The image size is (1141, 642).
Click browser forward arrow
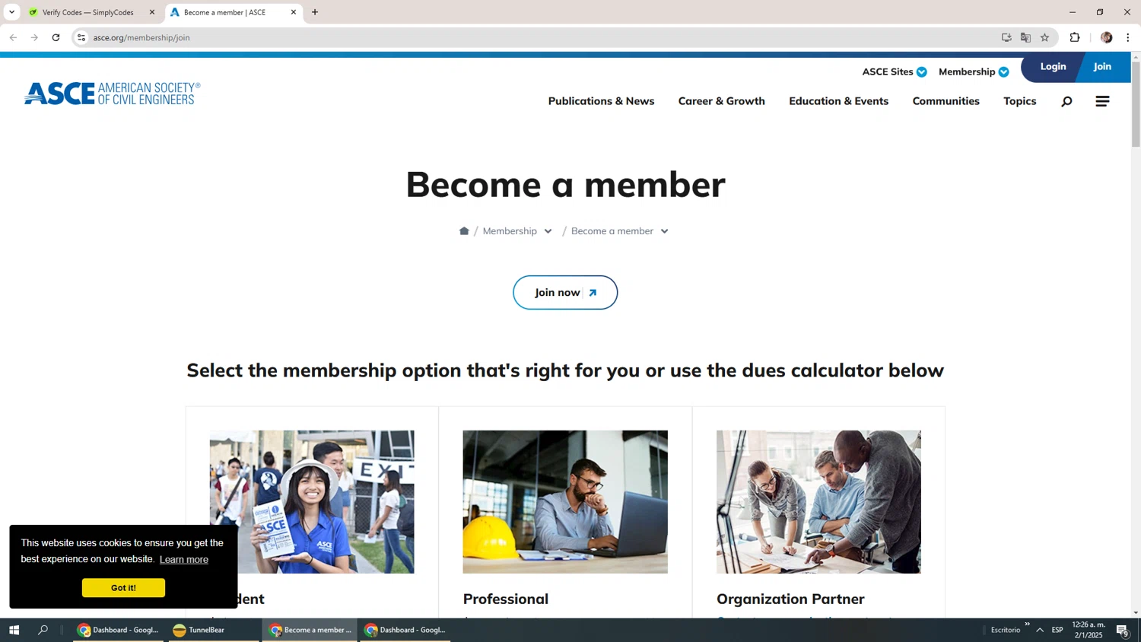tap(34, 37)
